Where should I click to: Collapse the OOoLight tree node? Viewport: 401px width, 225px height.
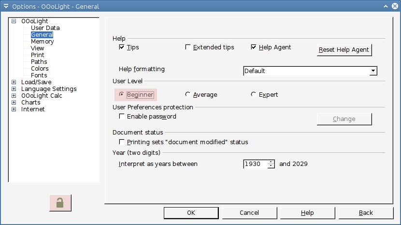[x=14, y=21]
